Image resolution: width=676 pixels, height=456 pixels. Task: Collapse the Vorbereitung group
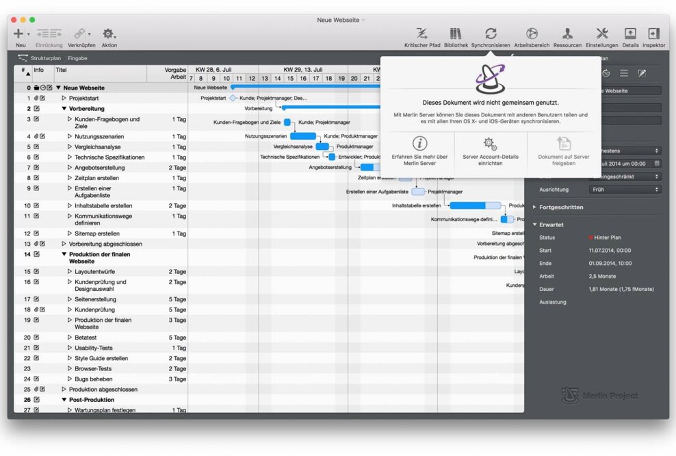pos(64,109)
